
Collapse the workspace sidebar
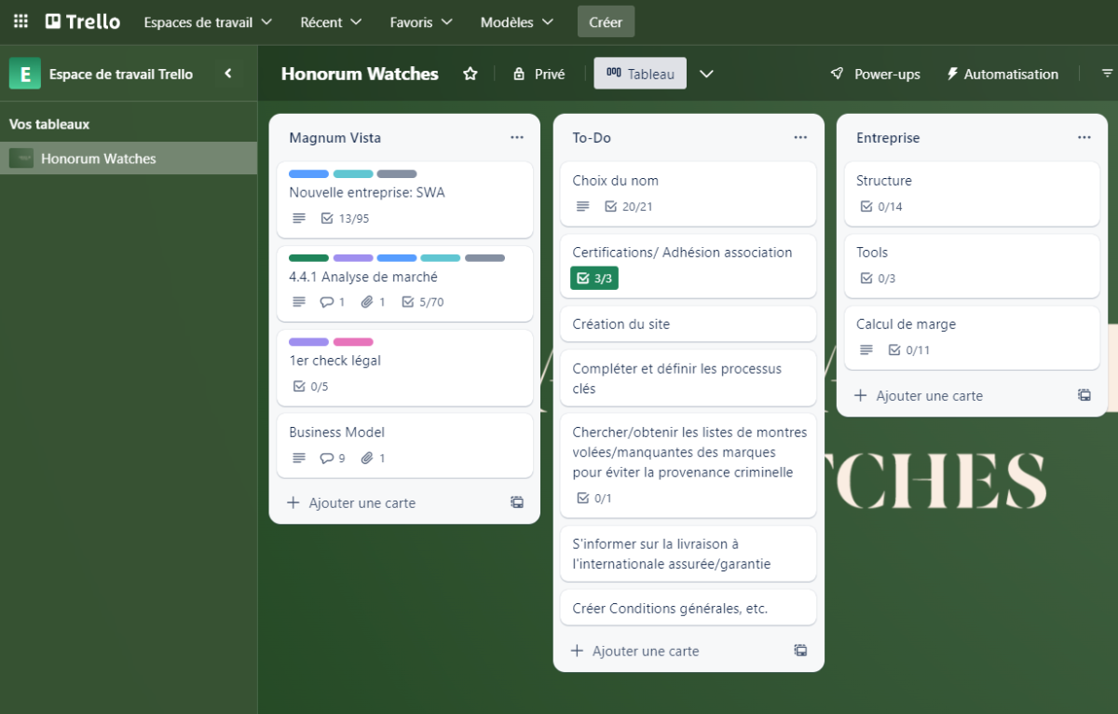228,74
